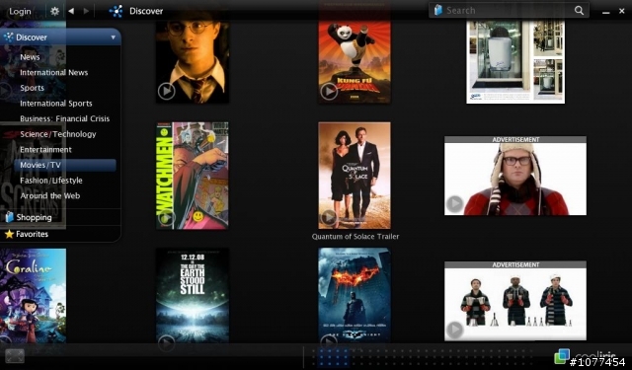The width and height of the screenshot is (632, 370).
Task: Open the Sports category
Action: tap(32, 88)
